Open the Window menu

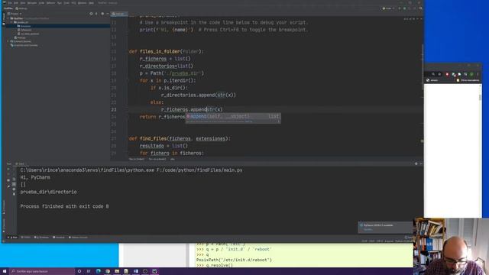pos(82,3)
